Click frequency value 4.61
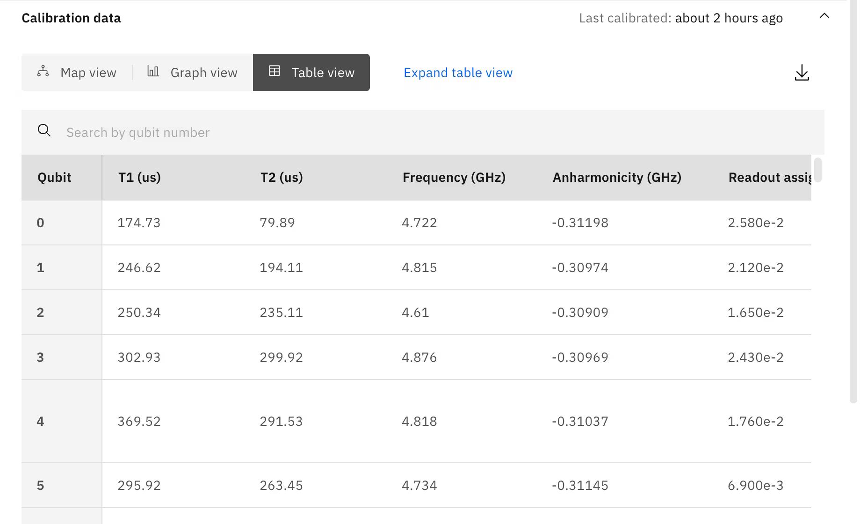Image resolution: width=860 pixels, height=524 pixels. point(415,313)
